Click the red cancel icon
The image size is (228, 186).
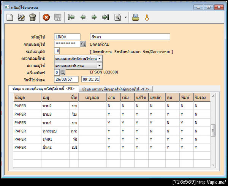click(46, 17)
